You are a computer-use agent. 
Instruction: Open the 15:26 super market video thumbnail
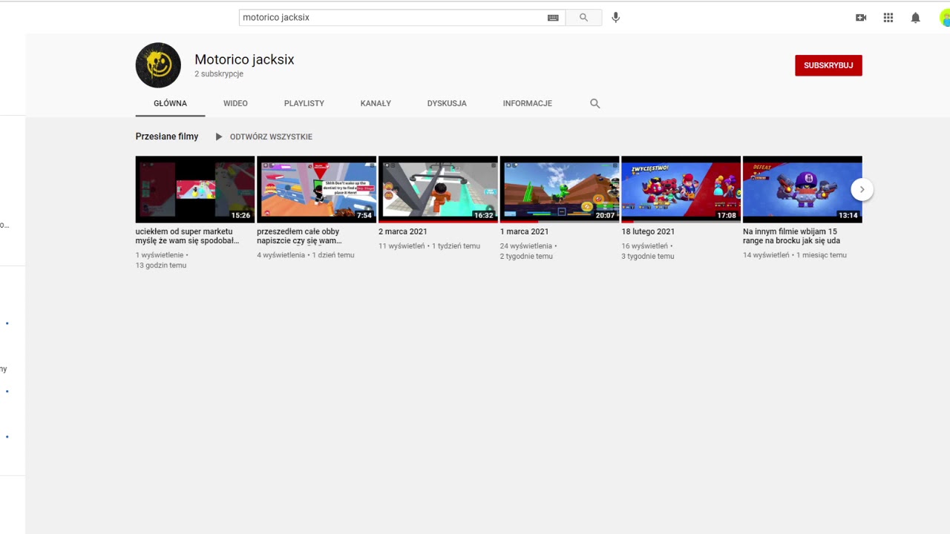click(x=194, y=189)
